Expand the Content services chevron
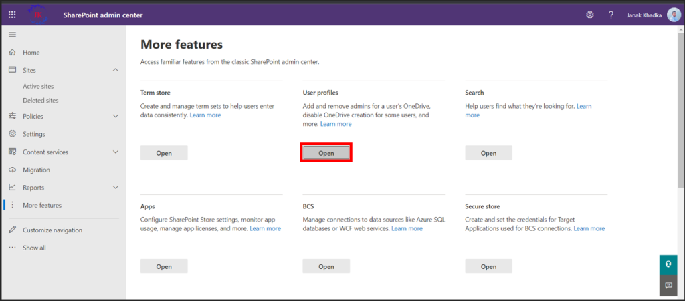The width and height of the screenshot is (685, 301). [115, 152]
